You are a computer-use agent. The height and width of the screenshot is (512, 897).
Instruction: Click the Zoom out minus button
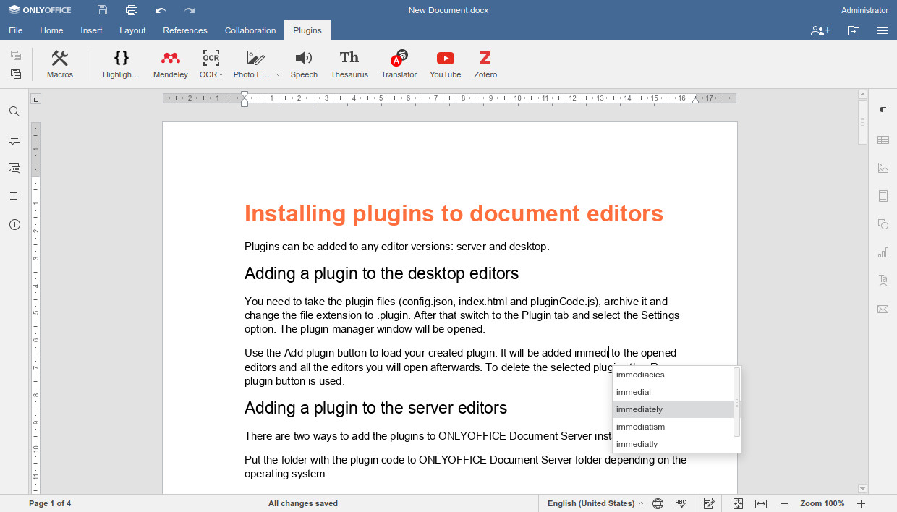[x=784, y=503]
